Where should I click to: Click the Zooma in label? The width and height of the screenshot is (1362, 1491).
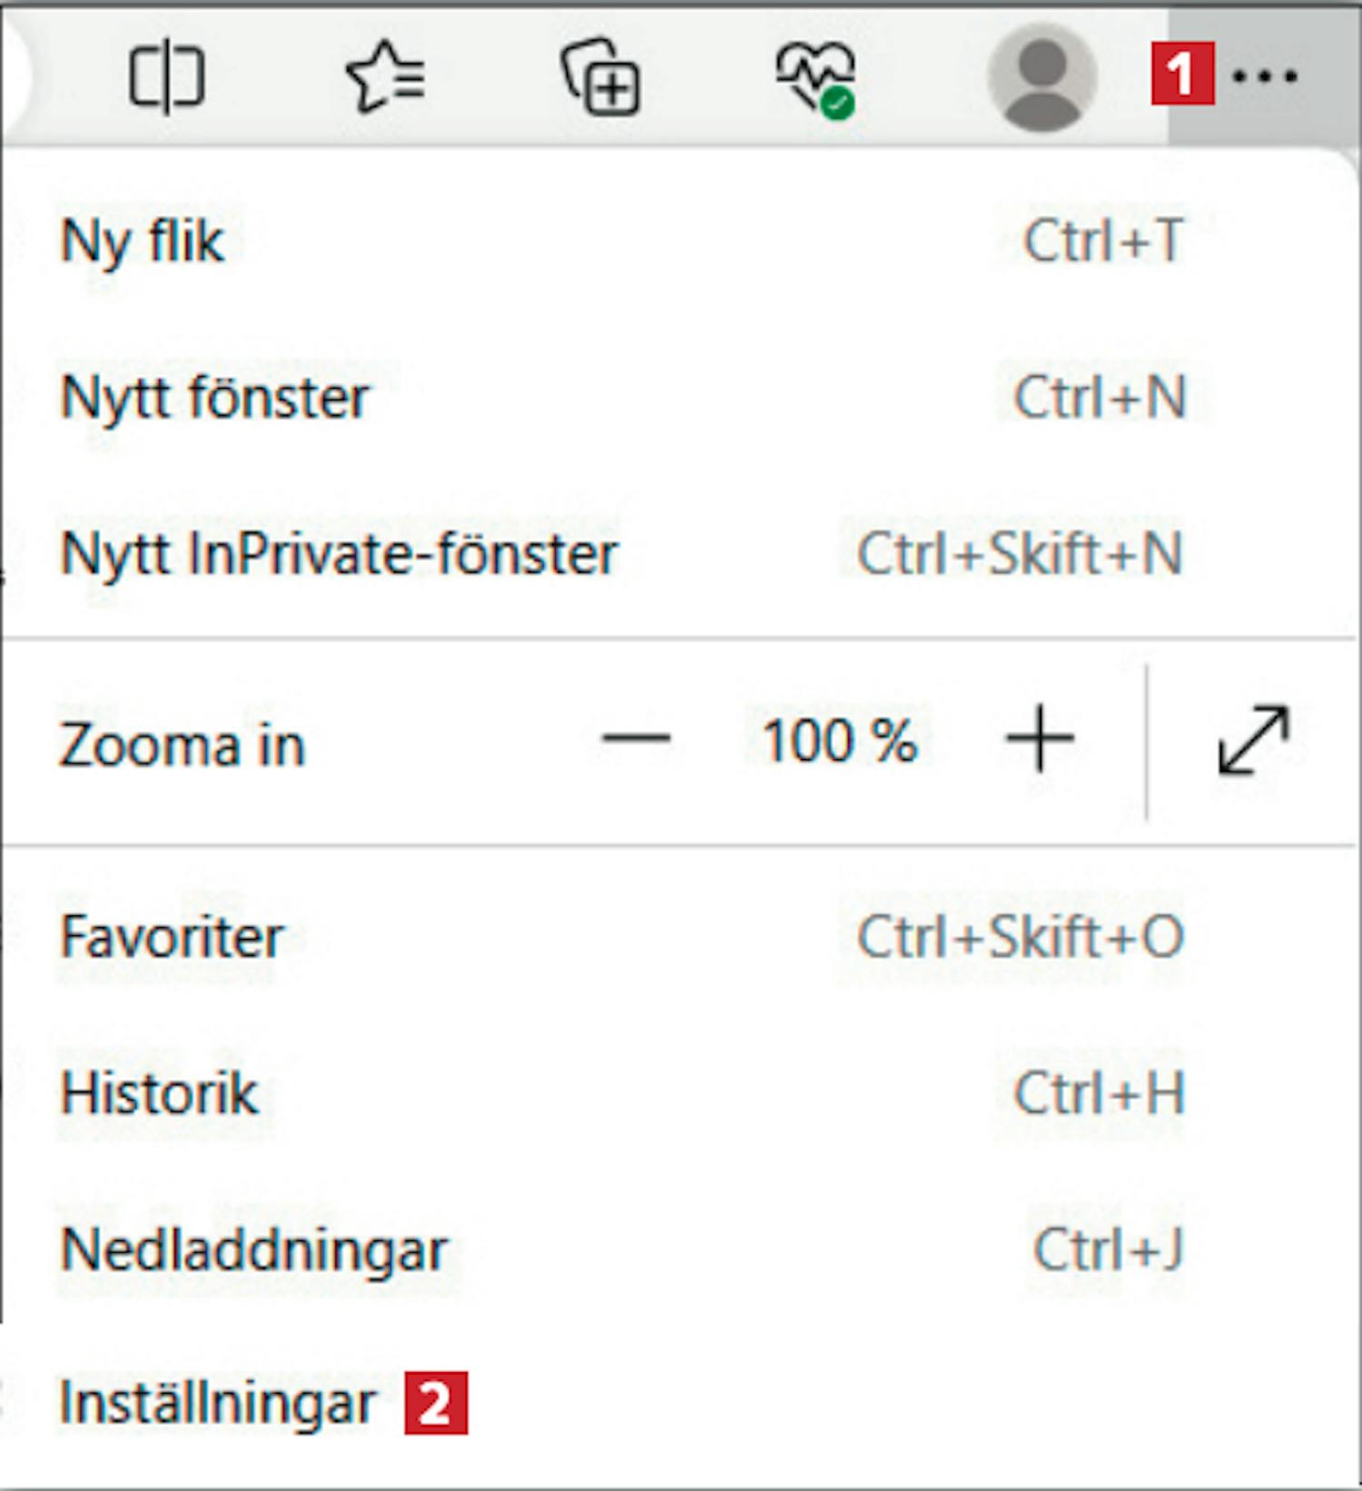click(x=183, y=745)
